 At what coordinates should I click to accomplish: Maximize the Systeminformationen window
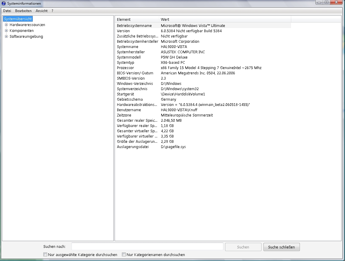327,2
